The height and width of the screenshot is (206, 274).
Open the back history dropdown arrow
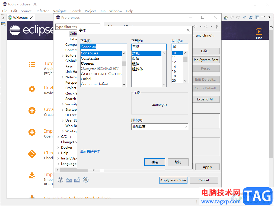[200, 27]
